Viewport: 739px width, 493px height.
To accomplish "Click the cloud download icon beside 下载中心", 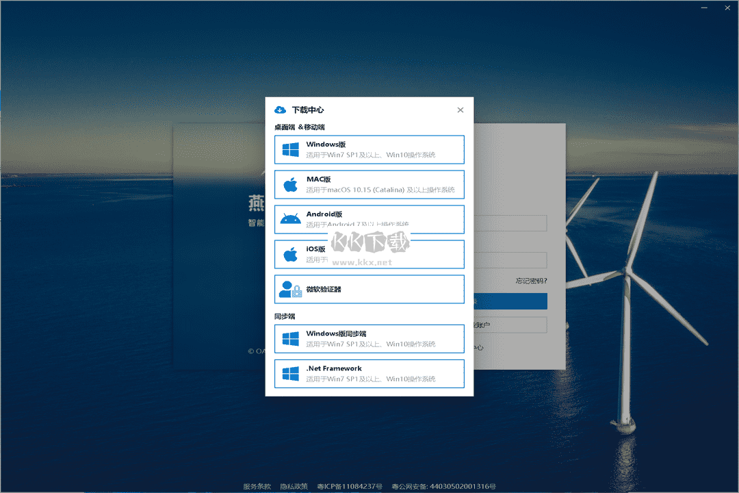I will pyautogui.click(x=280, y=110).
